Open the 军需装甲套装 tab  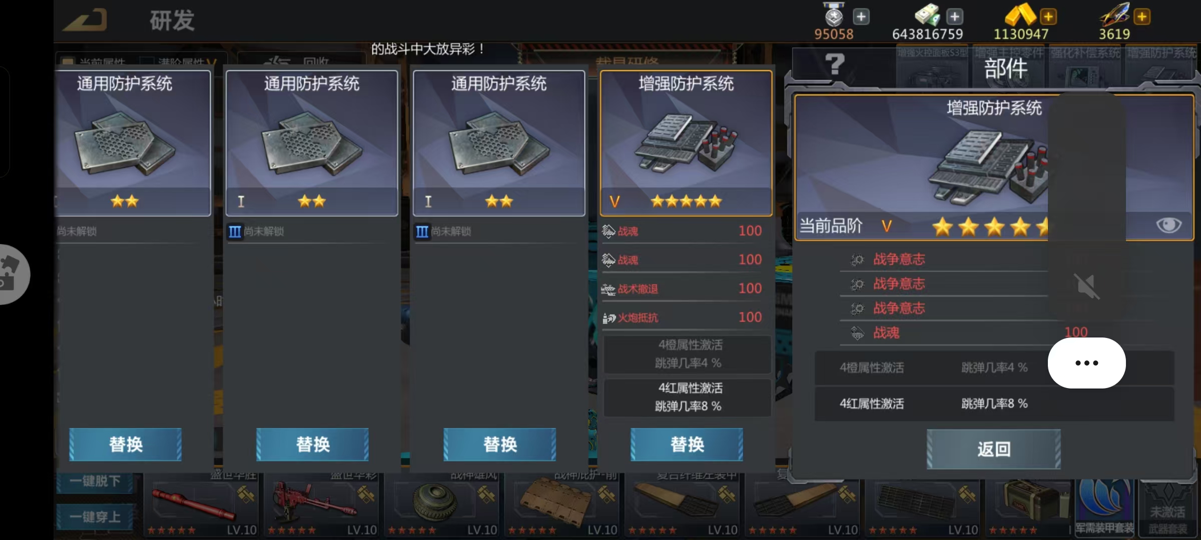pyautogui.click(x=1105, y=507)
